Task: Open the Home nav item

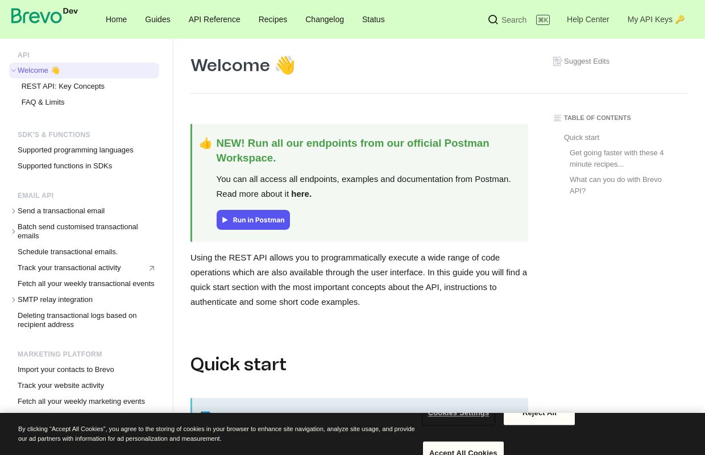Action: 116,19
